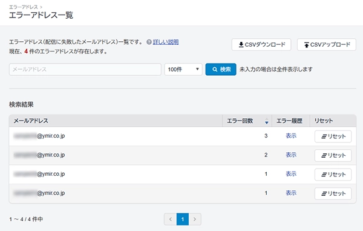The image size is (363, 231).
Task: Click the first row email @ymir.co.jp
Action: point(39,136)
